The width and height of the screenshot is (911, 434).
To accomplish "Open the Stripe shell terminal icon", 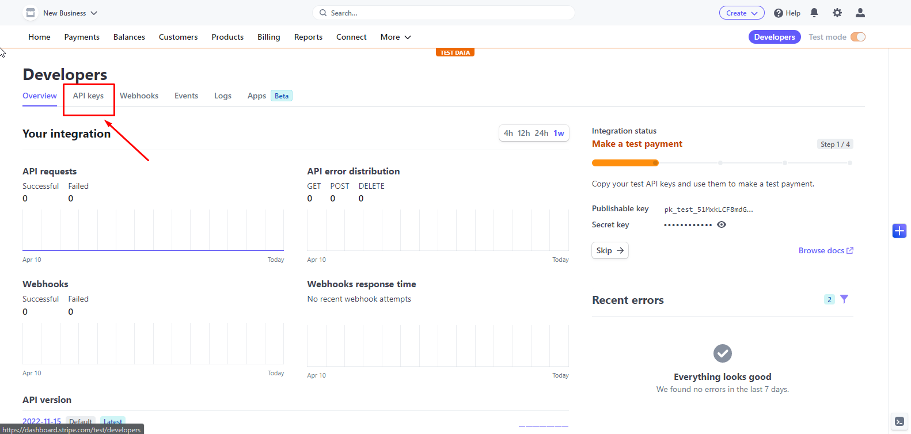I will (x=898, y=421).
